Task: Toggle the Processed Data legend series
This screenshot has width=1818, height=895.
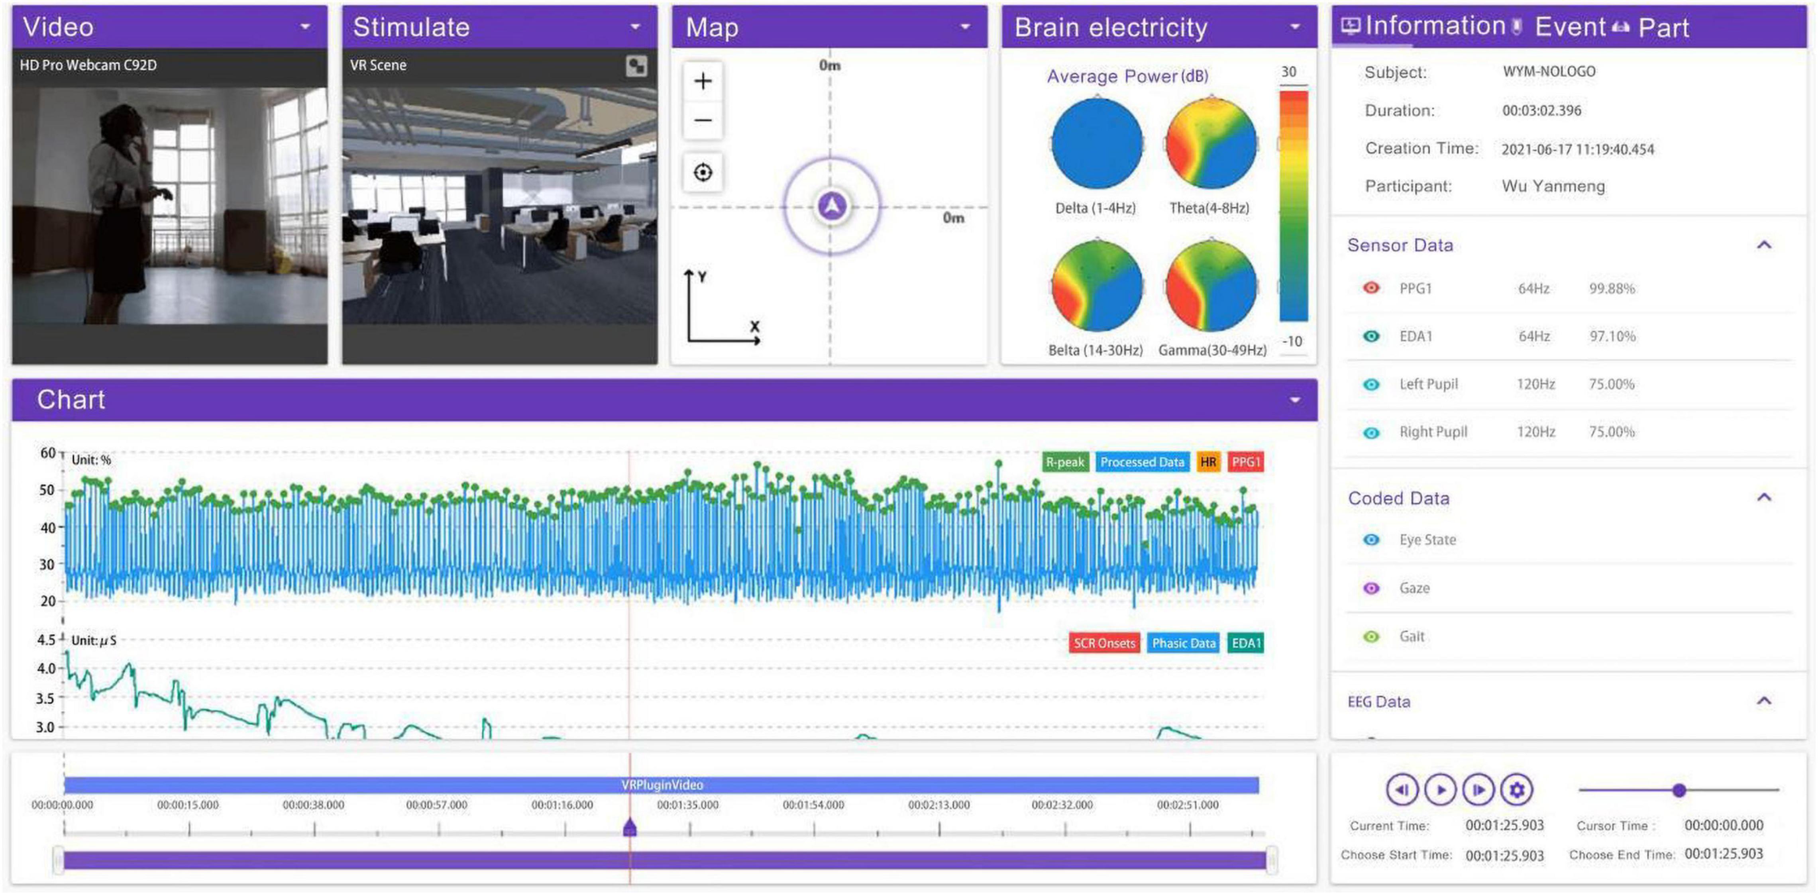Action: 1142,461
